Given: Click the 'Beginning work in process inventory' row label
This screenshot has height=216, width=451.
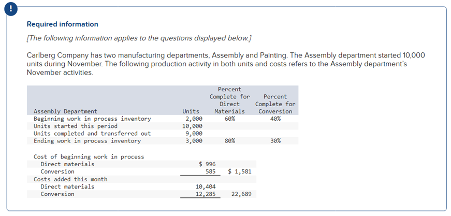Looking at the screenshot, I should click(x=92, y=119).
